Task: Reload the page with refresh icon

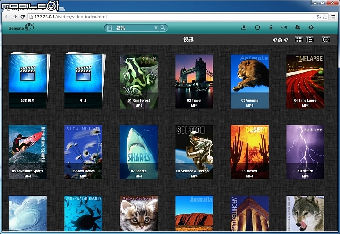Action: 22,17
